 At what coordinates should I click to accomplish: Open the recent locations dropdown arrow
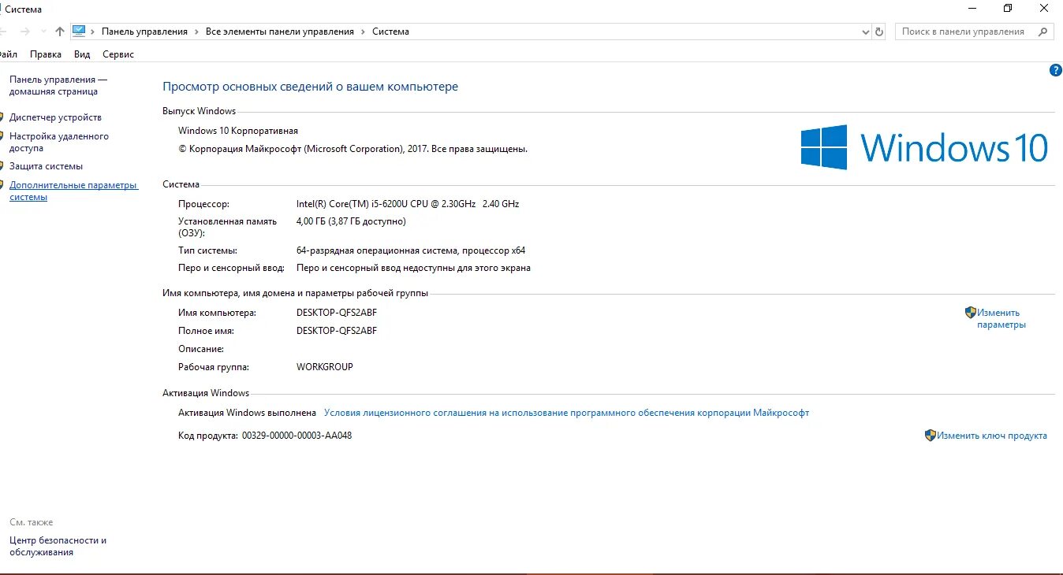click(43, 32)
